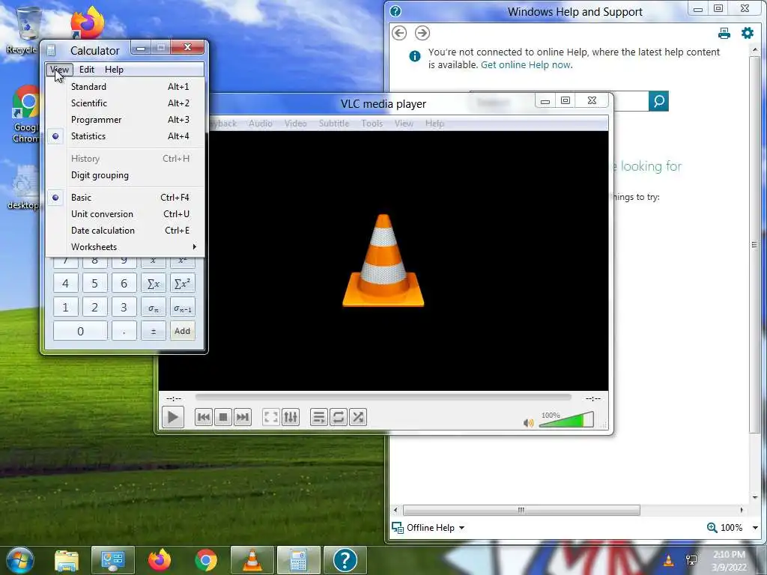The width and height of the screenshot is (767, 575).
Task: Click Help vertical scrollbar down arrow
Action: coord(755,497)
